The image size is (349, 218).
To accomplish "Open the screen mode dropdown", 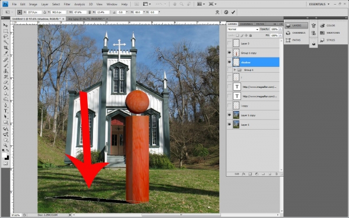I will 212,4.
